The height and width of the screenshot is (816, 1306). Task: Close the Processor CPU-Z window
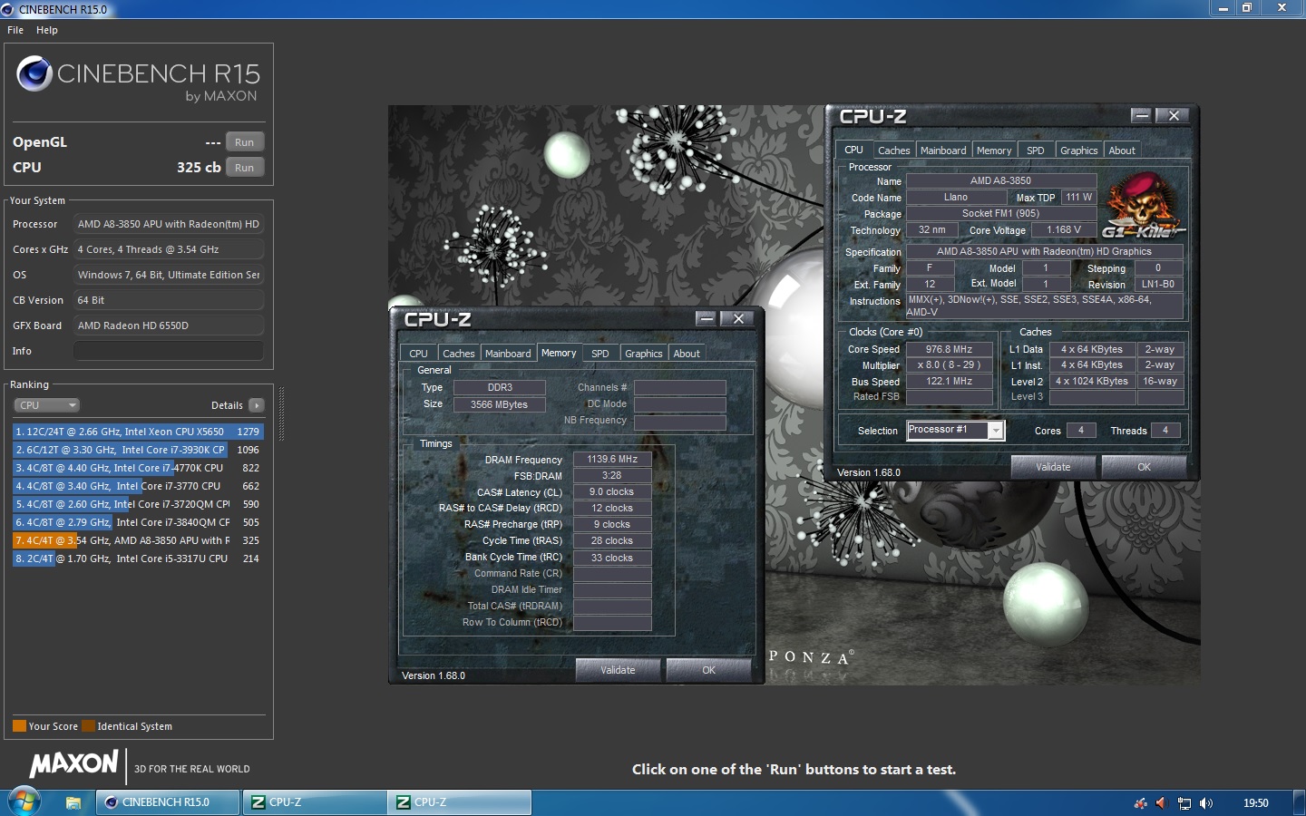point(1174,115)
